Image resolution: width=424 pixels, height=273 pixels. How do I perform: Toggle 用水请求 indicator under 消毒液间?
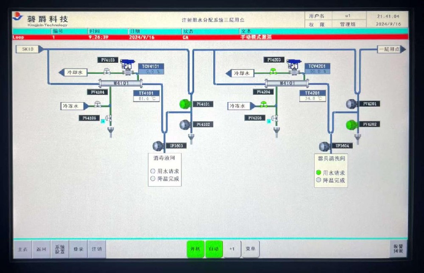click(153, 171)
